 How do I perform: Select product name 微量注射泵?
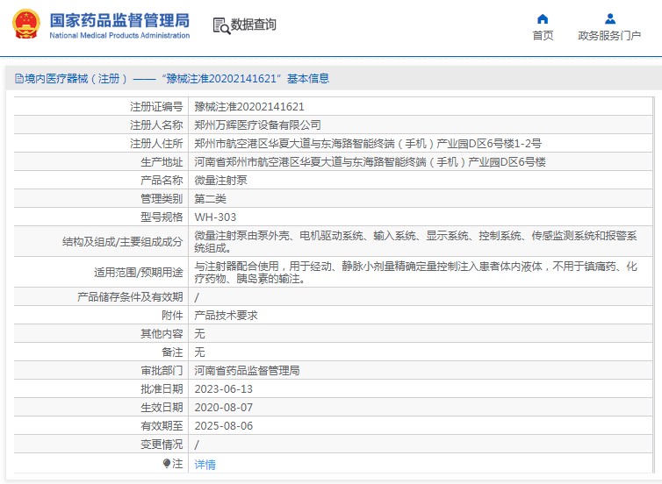[x=220, y=181]
